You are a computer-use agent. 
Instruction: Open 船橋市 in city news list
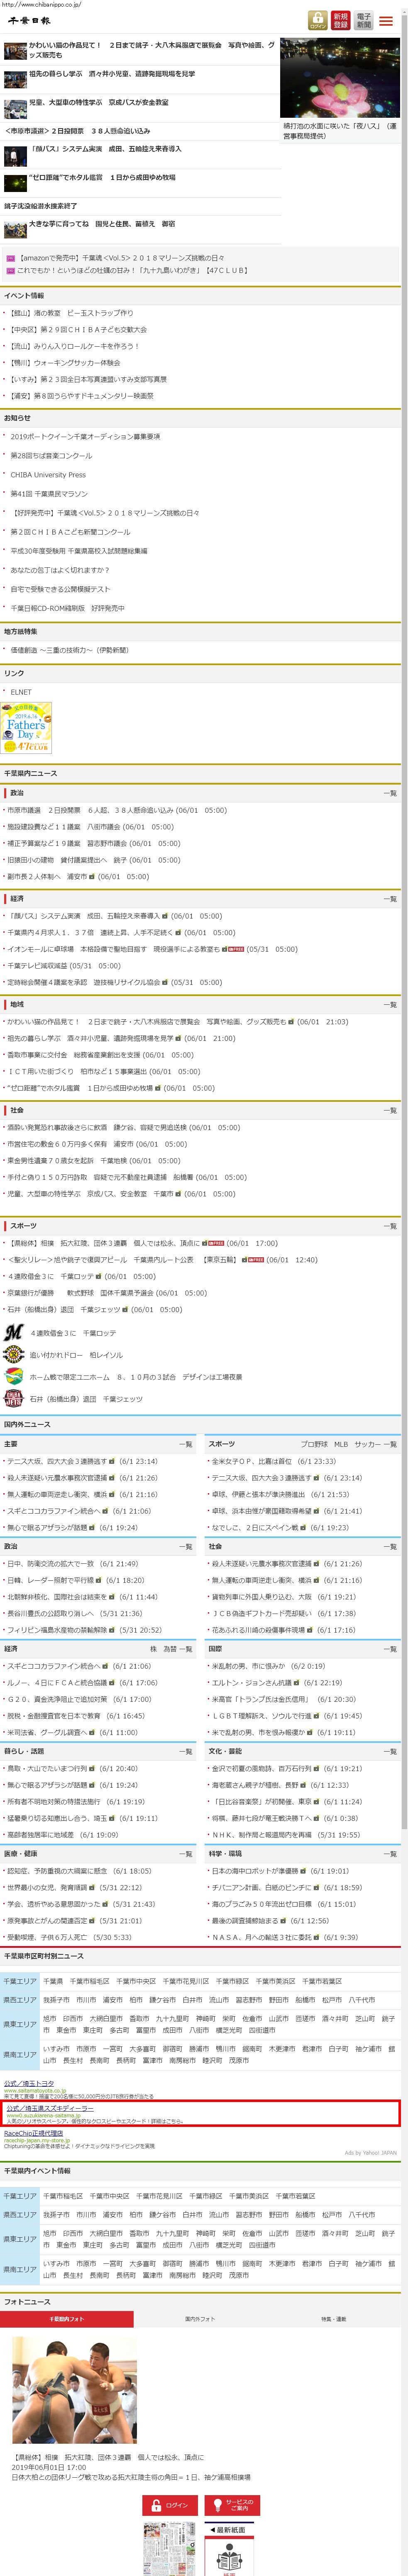[x=305, y=2000]
